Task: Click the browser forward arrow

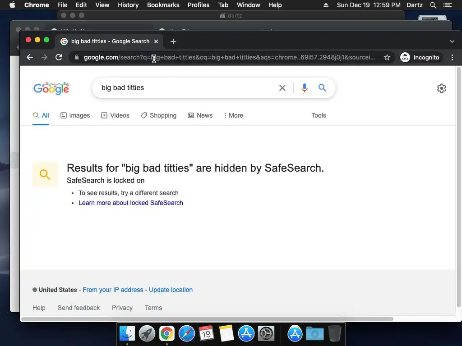Action: [x=44, y=57]
